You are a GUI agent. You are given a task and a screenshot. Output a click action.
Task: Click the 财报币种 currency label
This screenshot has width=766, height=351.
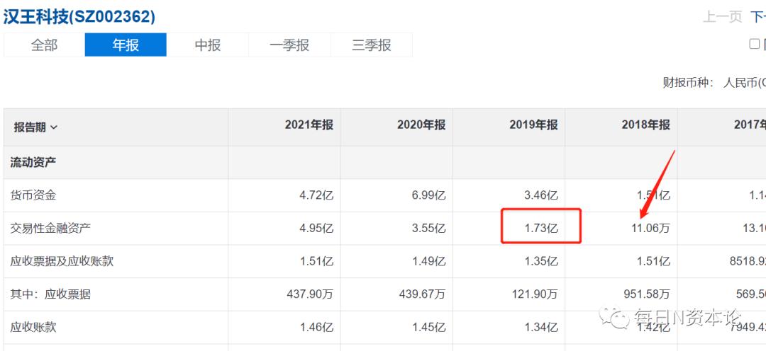pyautogui.click(x=689, y=82)
